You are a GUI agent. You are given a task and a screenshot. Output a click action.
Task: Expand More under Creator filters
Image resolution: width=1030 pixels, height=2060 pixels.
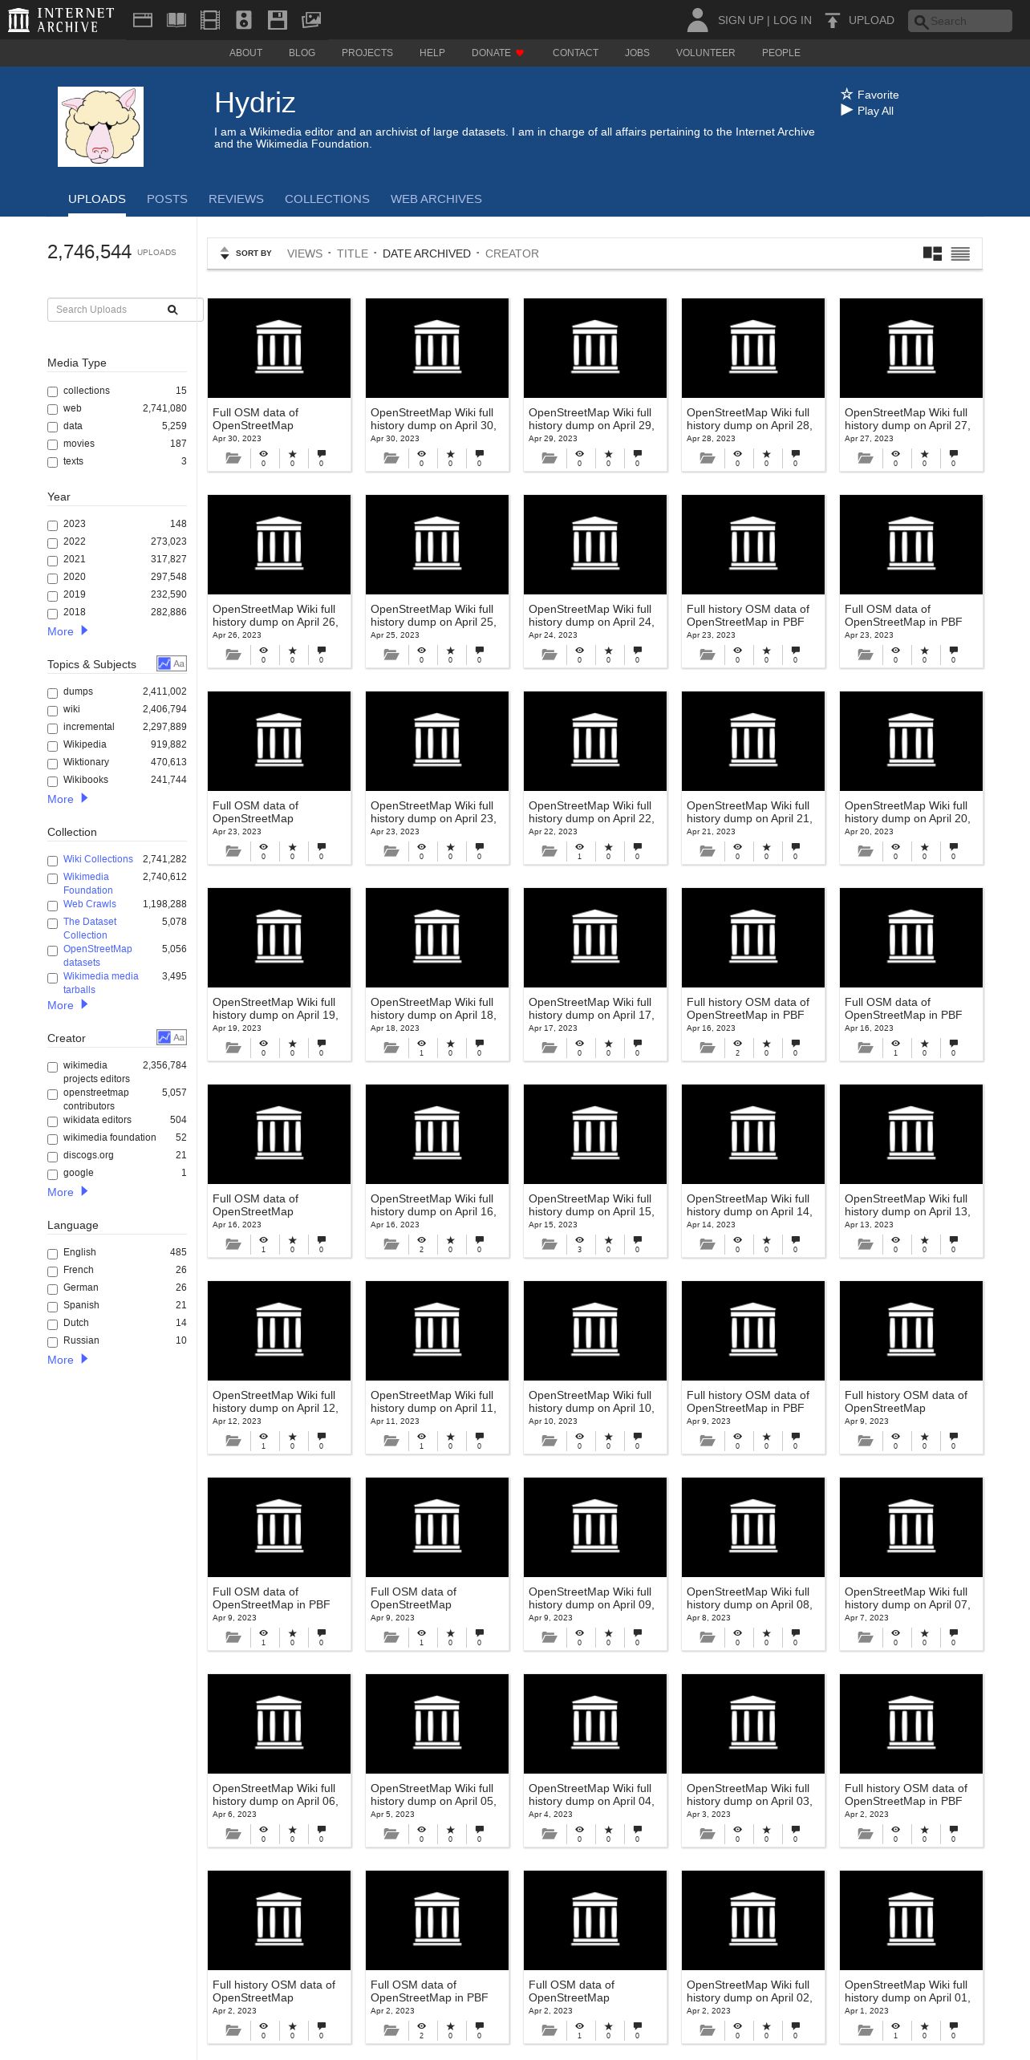tap(67, 1192)
